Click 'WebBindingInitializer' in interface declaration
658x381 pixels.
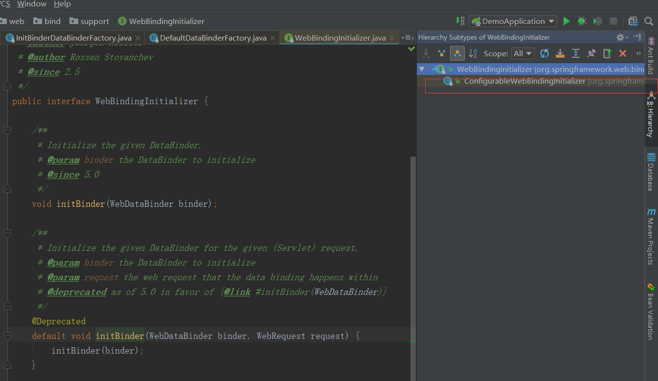147,101
